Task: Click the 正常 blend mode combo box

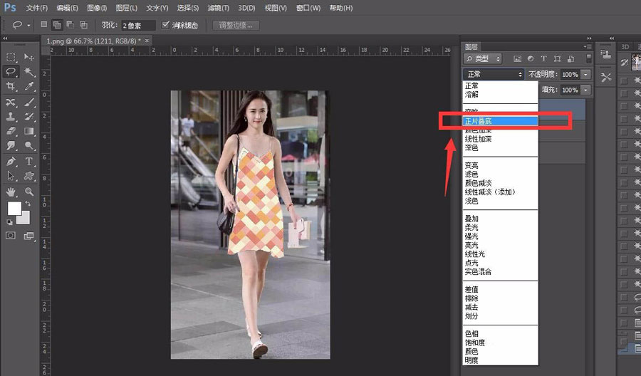Action: click(x=493, y=74)
